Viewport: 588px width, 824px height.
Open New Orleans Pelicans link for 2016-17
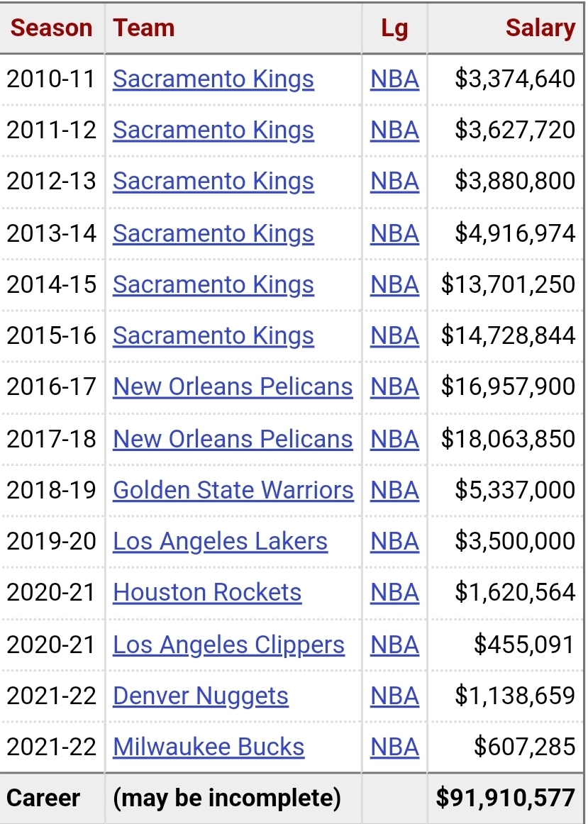tap(233, 386)
